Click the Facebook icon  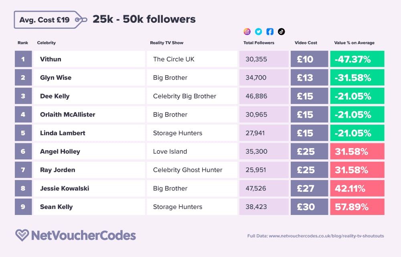click(x=270, y=32)
